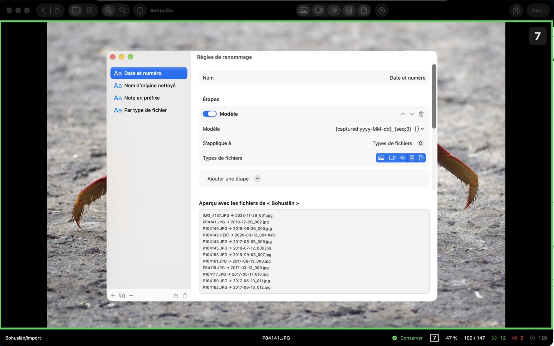Open the filter options circle icon
The height and width of the screenshot is (346, 554).
[382, 10]
